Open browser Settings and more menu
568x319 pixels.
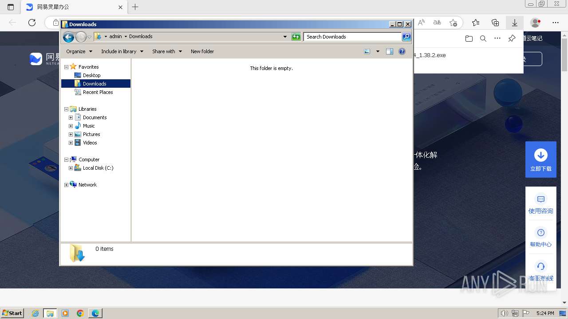point(556,23)
